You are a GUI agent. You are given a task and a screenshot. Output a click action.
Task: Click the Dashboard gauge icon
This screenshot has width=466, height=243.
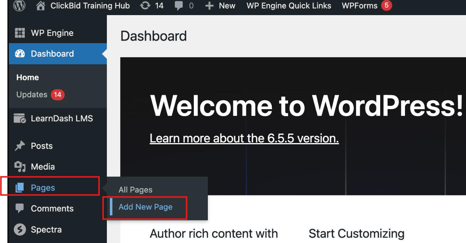(20, 54)
